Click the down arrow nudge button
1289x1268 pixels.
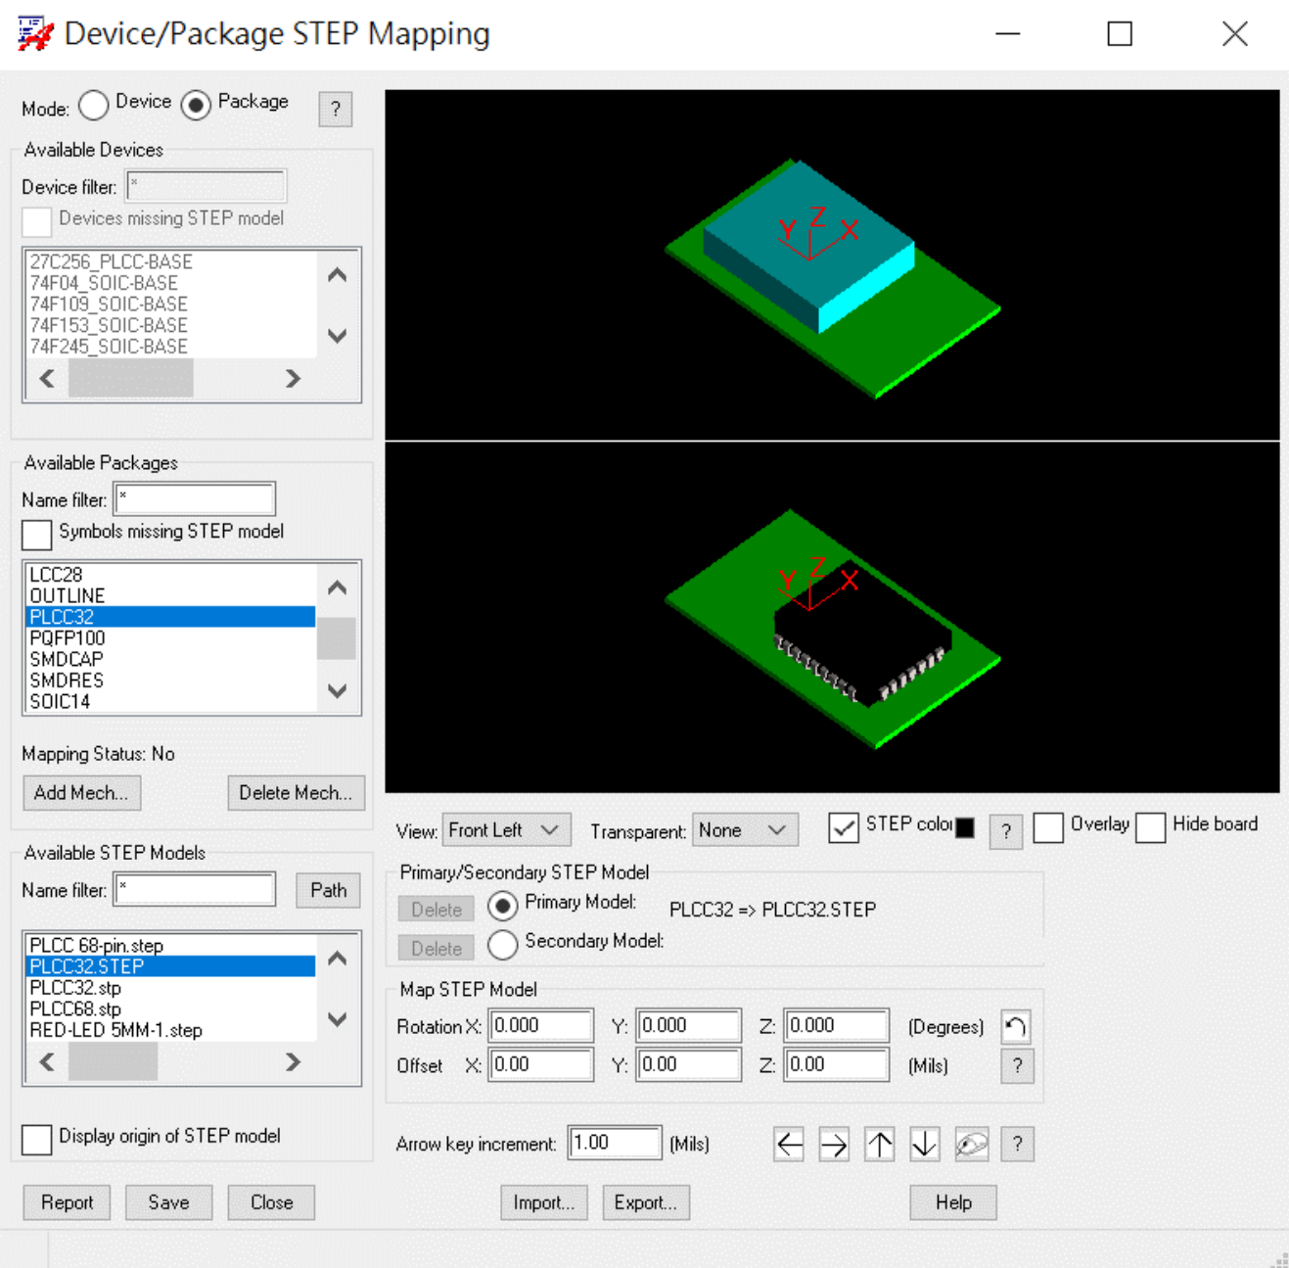(924, 1144)
